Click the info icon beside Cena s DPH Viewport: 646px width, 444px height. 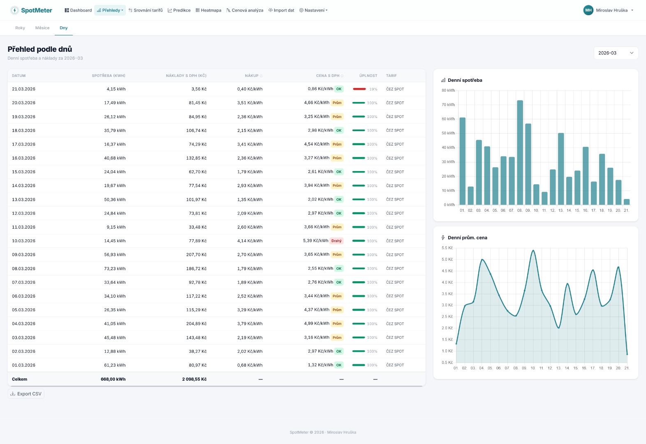coord(342,76)
